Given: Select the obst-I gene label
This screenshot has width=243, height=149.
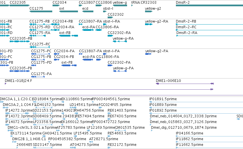Looking at the screenshot, I should coord(108,9).
